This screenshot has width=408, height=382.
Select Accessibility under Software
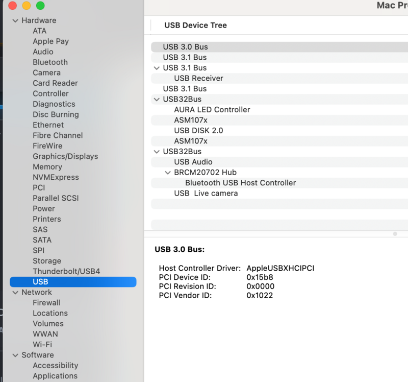55,366
